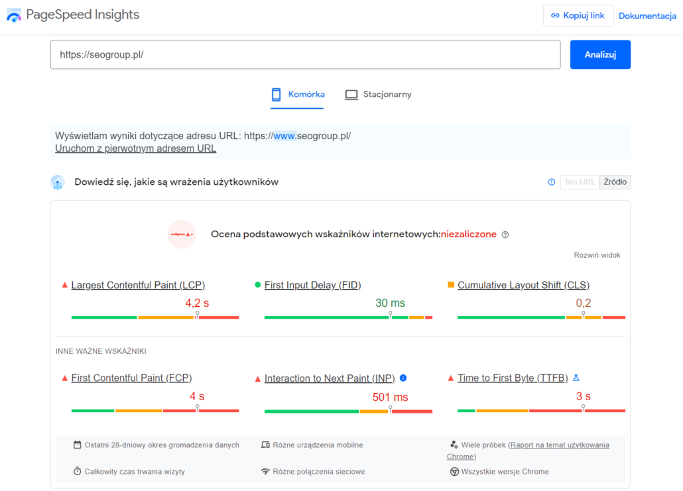Click the red triangle next to INP
Viewport: 683px width, 491px height.
[257, 379]
